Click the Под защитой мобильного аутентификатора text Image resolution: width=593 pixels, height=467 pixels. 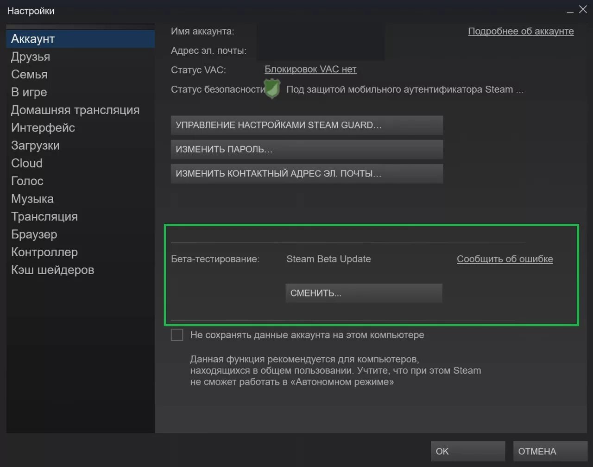[x=405, y=89]
